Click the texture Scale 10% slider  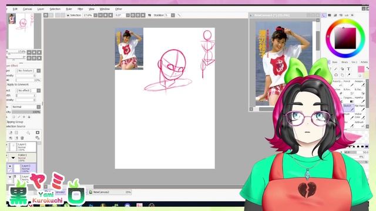coord(28,80)
